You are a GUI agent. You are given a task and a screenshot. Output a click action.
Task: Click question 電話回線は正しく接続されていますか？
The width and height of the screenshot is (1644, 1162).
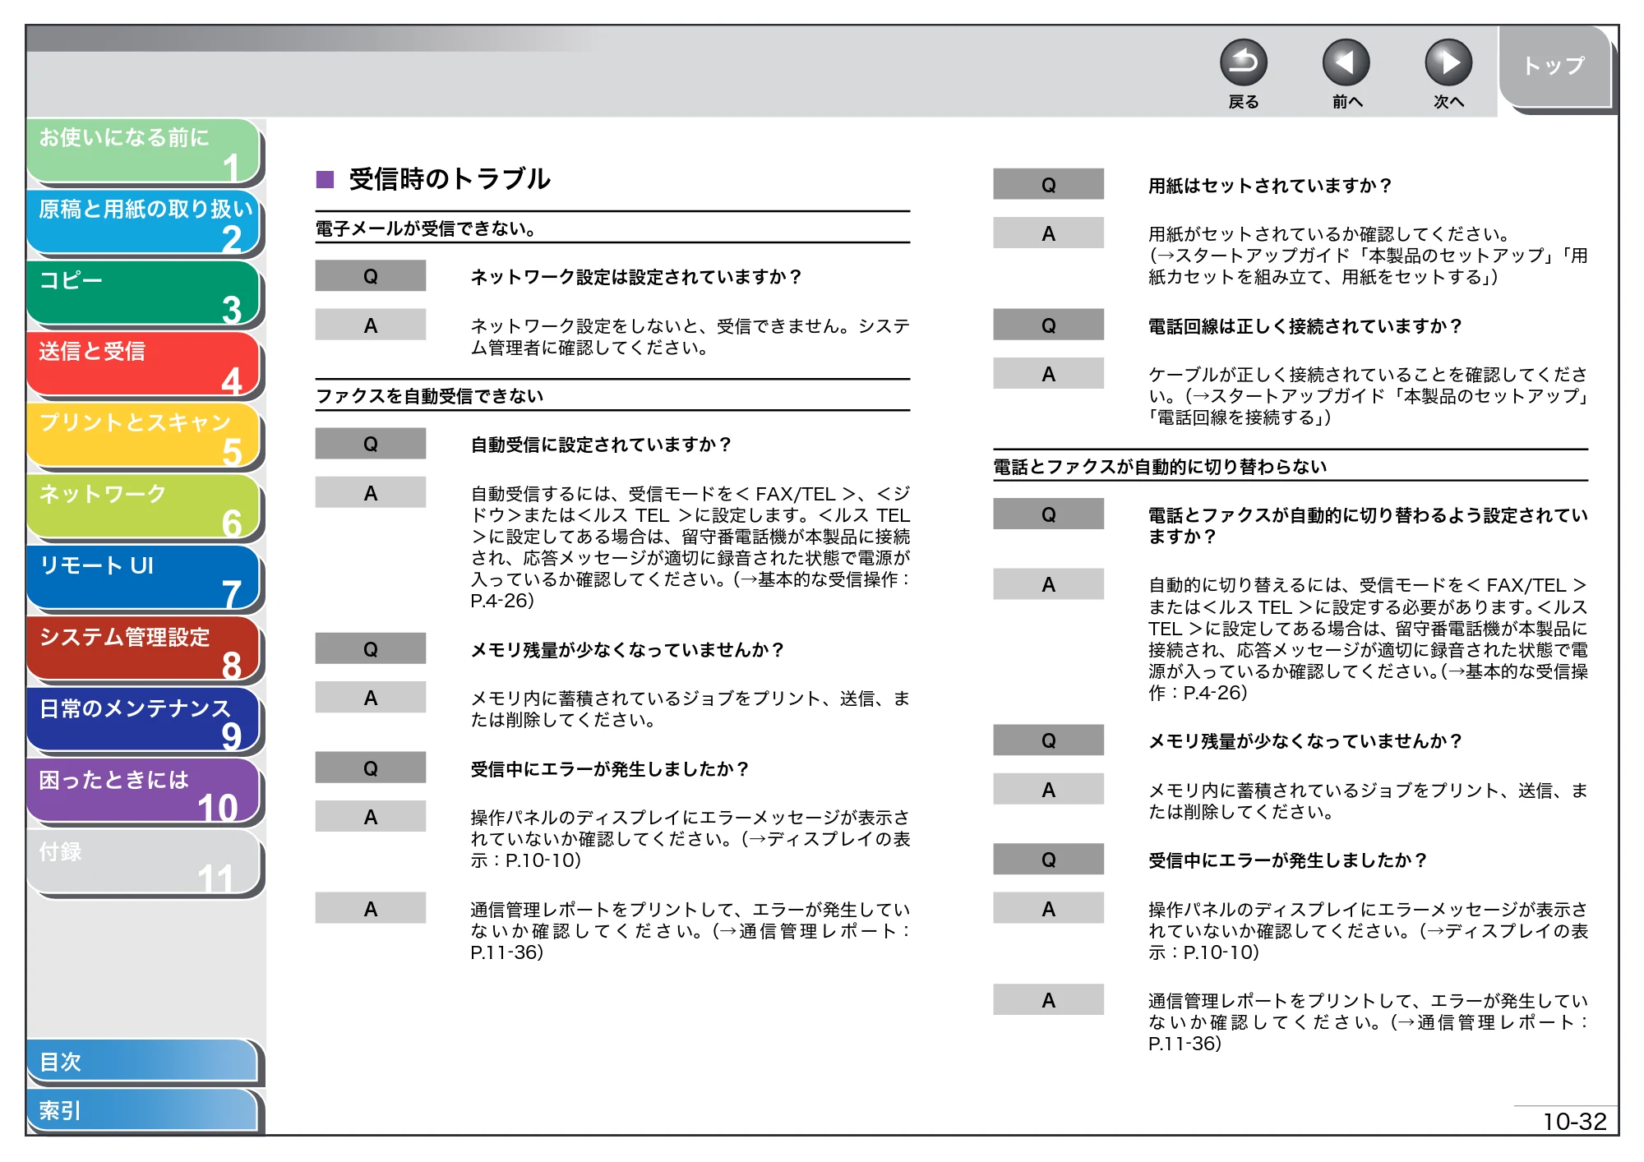pyautogui.click(x=1305, y=326)
